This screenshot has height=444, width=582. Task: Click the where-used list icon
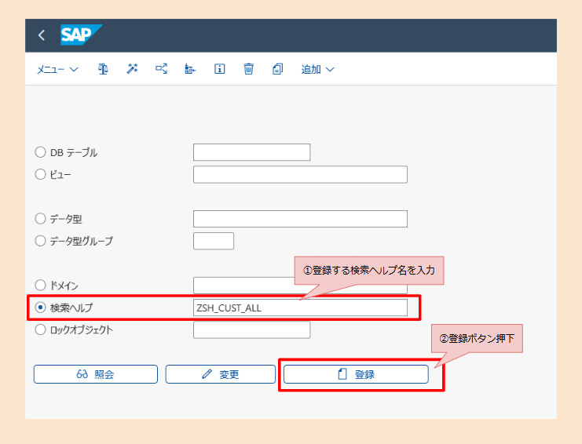pyautogui.click(x=161, y=69)
